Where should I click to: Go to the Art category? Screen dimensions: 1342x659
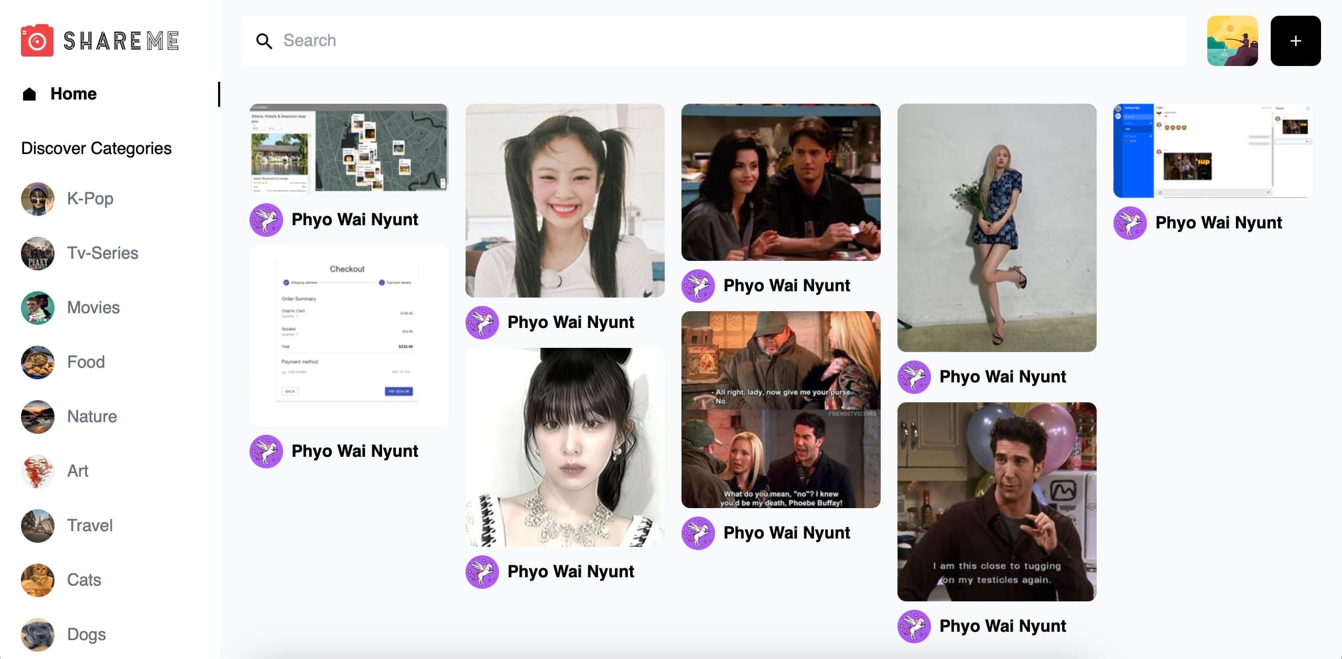pos(78,471)
